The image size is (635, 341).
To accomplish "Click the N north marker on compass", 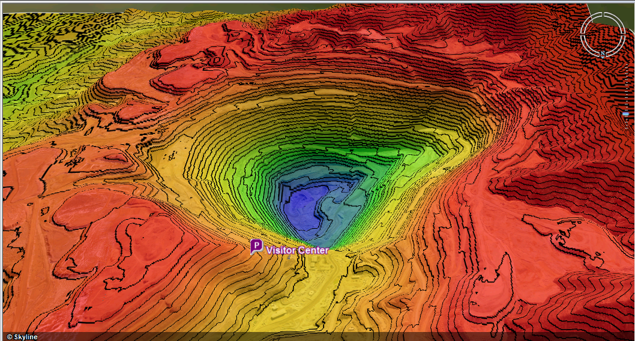I will point(602,53).
